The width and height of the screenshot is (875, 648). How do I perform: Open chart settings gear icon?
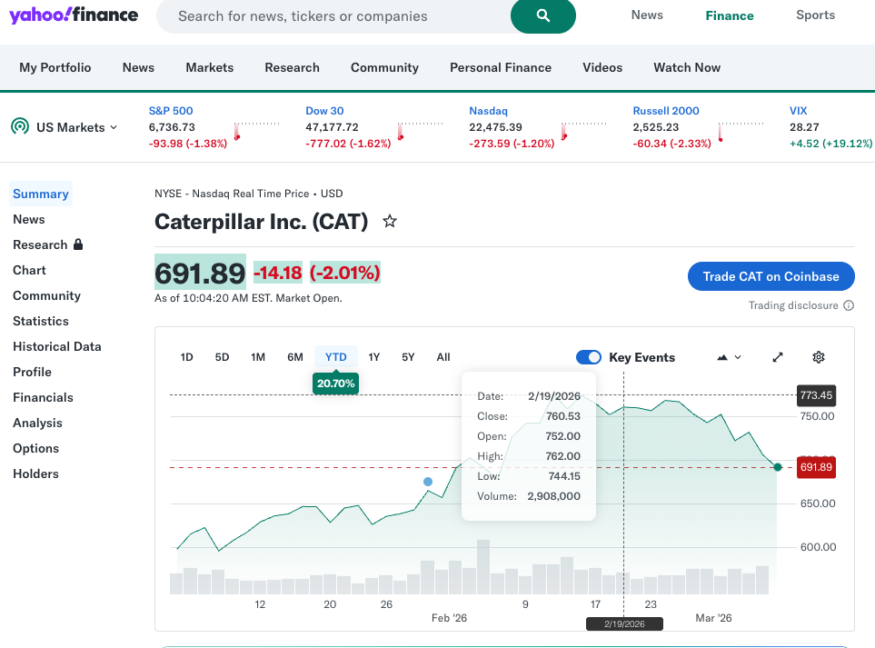818,357
